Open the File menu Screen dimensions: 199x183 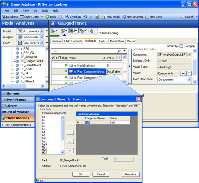7,11
